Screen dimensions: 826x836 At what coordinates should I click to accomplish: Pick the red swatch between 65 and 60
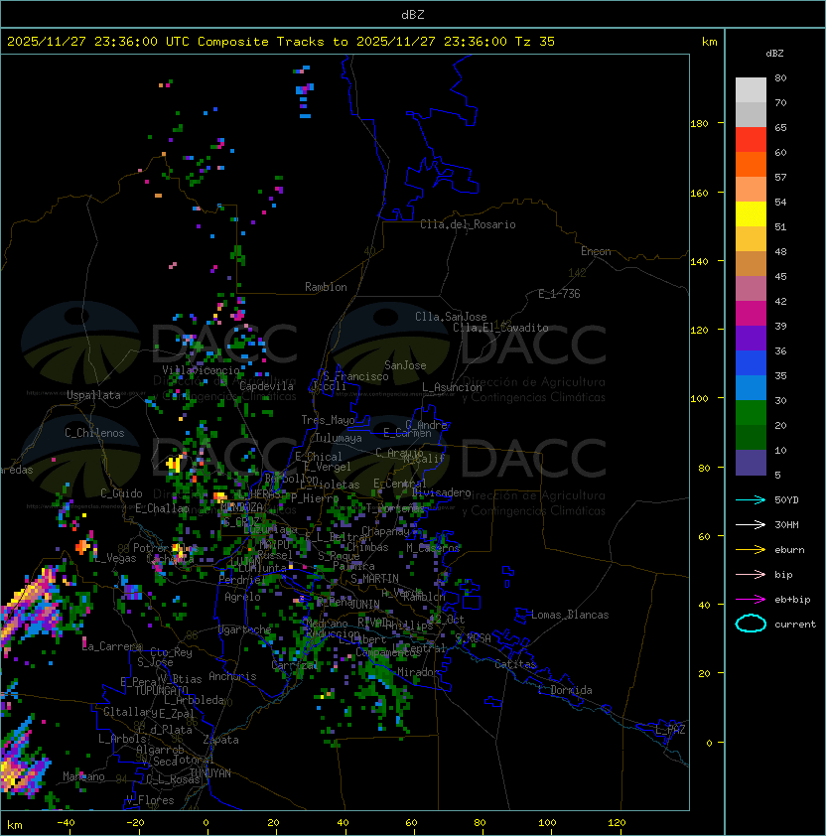click(x=751, y=140)
